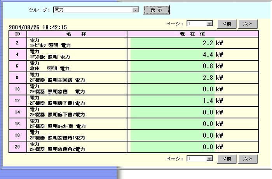Click name cell 2F機器 照明窓側 電力

[x=77, y=89]
